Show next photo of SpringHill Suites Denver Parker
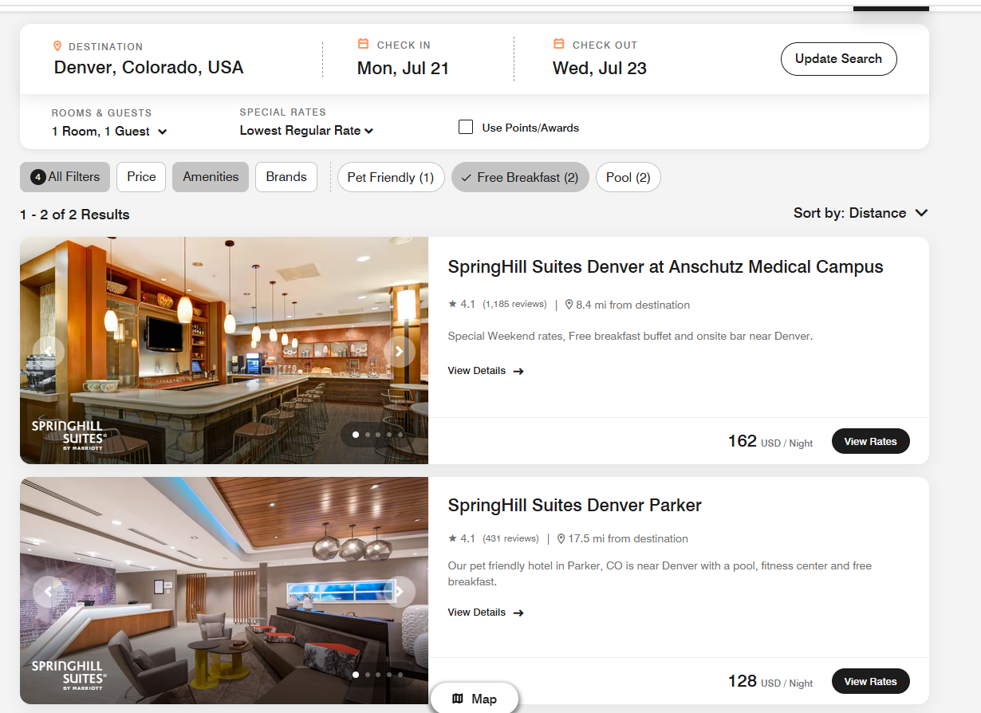 (x=400, y=591)
